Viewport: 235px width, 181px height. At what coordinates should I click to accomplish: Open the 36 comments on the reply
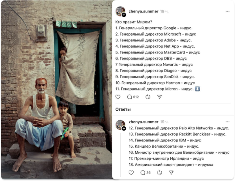(x=145, y=173)
